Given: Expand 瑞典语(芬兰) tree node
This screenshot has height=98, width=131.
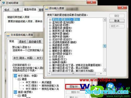Looking at the screenshot, I should 50,60.
